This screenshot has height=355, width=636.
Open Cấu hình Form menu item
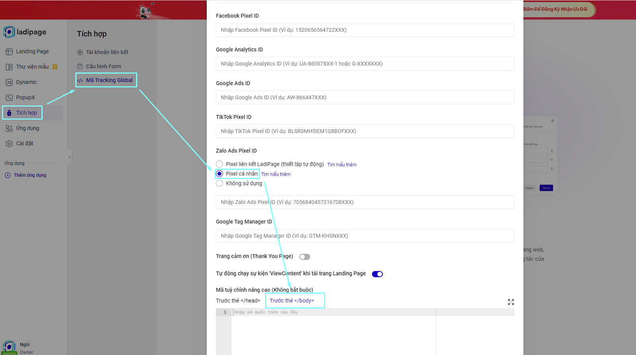point(103,67)
